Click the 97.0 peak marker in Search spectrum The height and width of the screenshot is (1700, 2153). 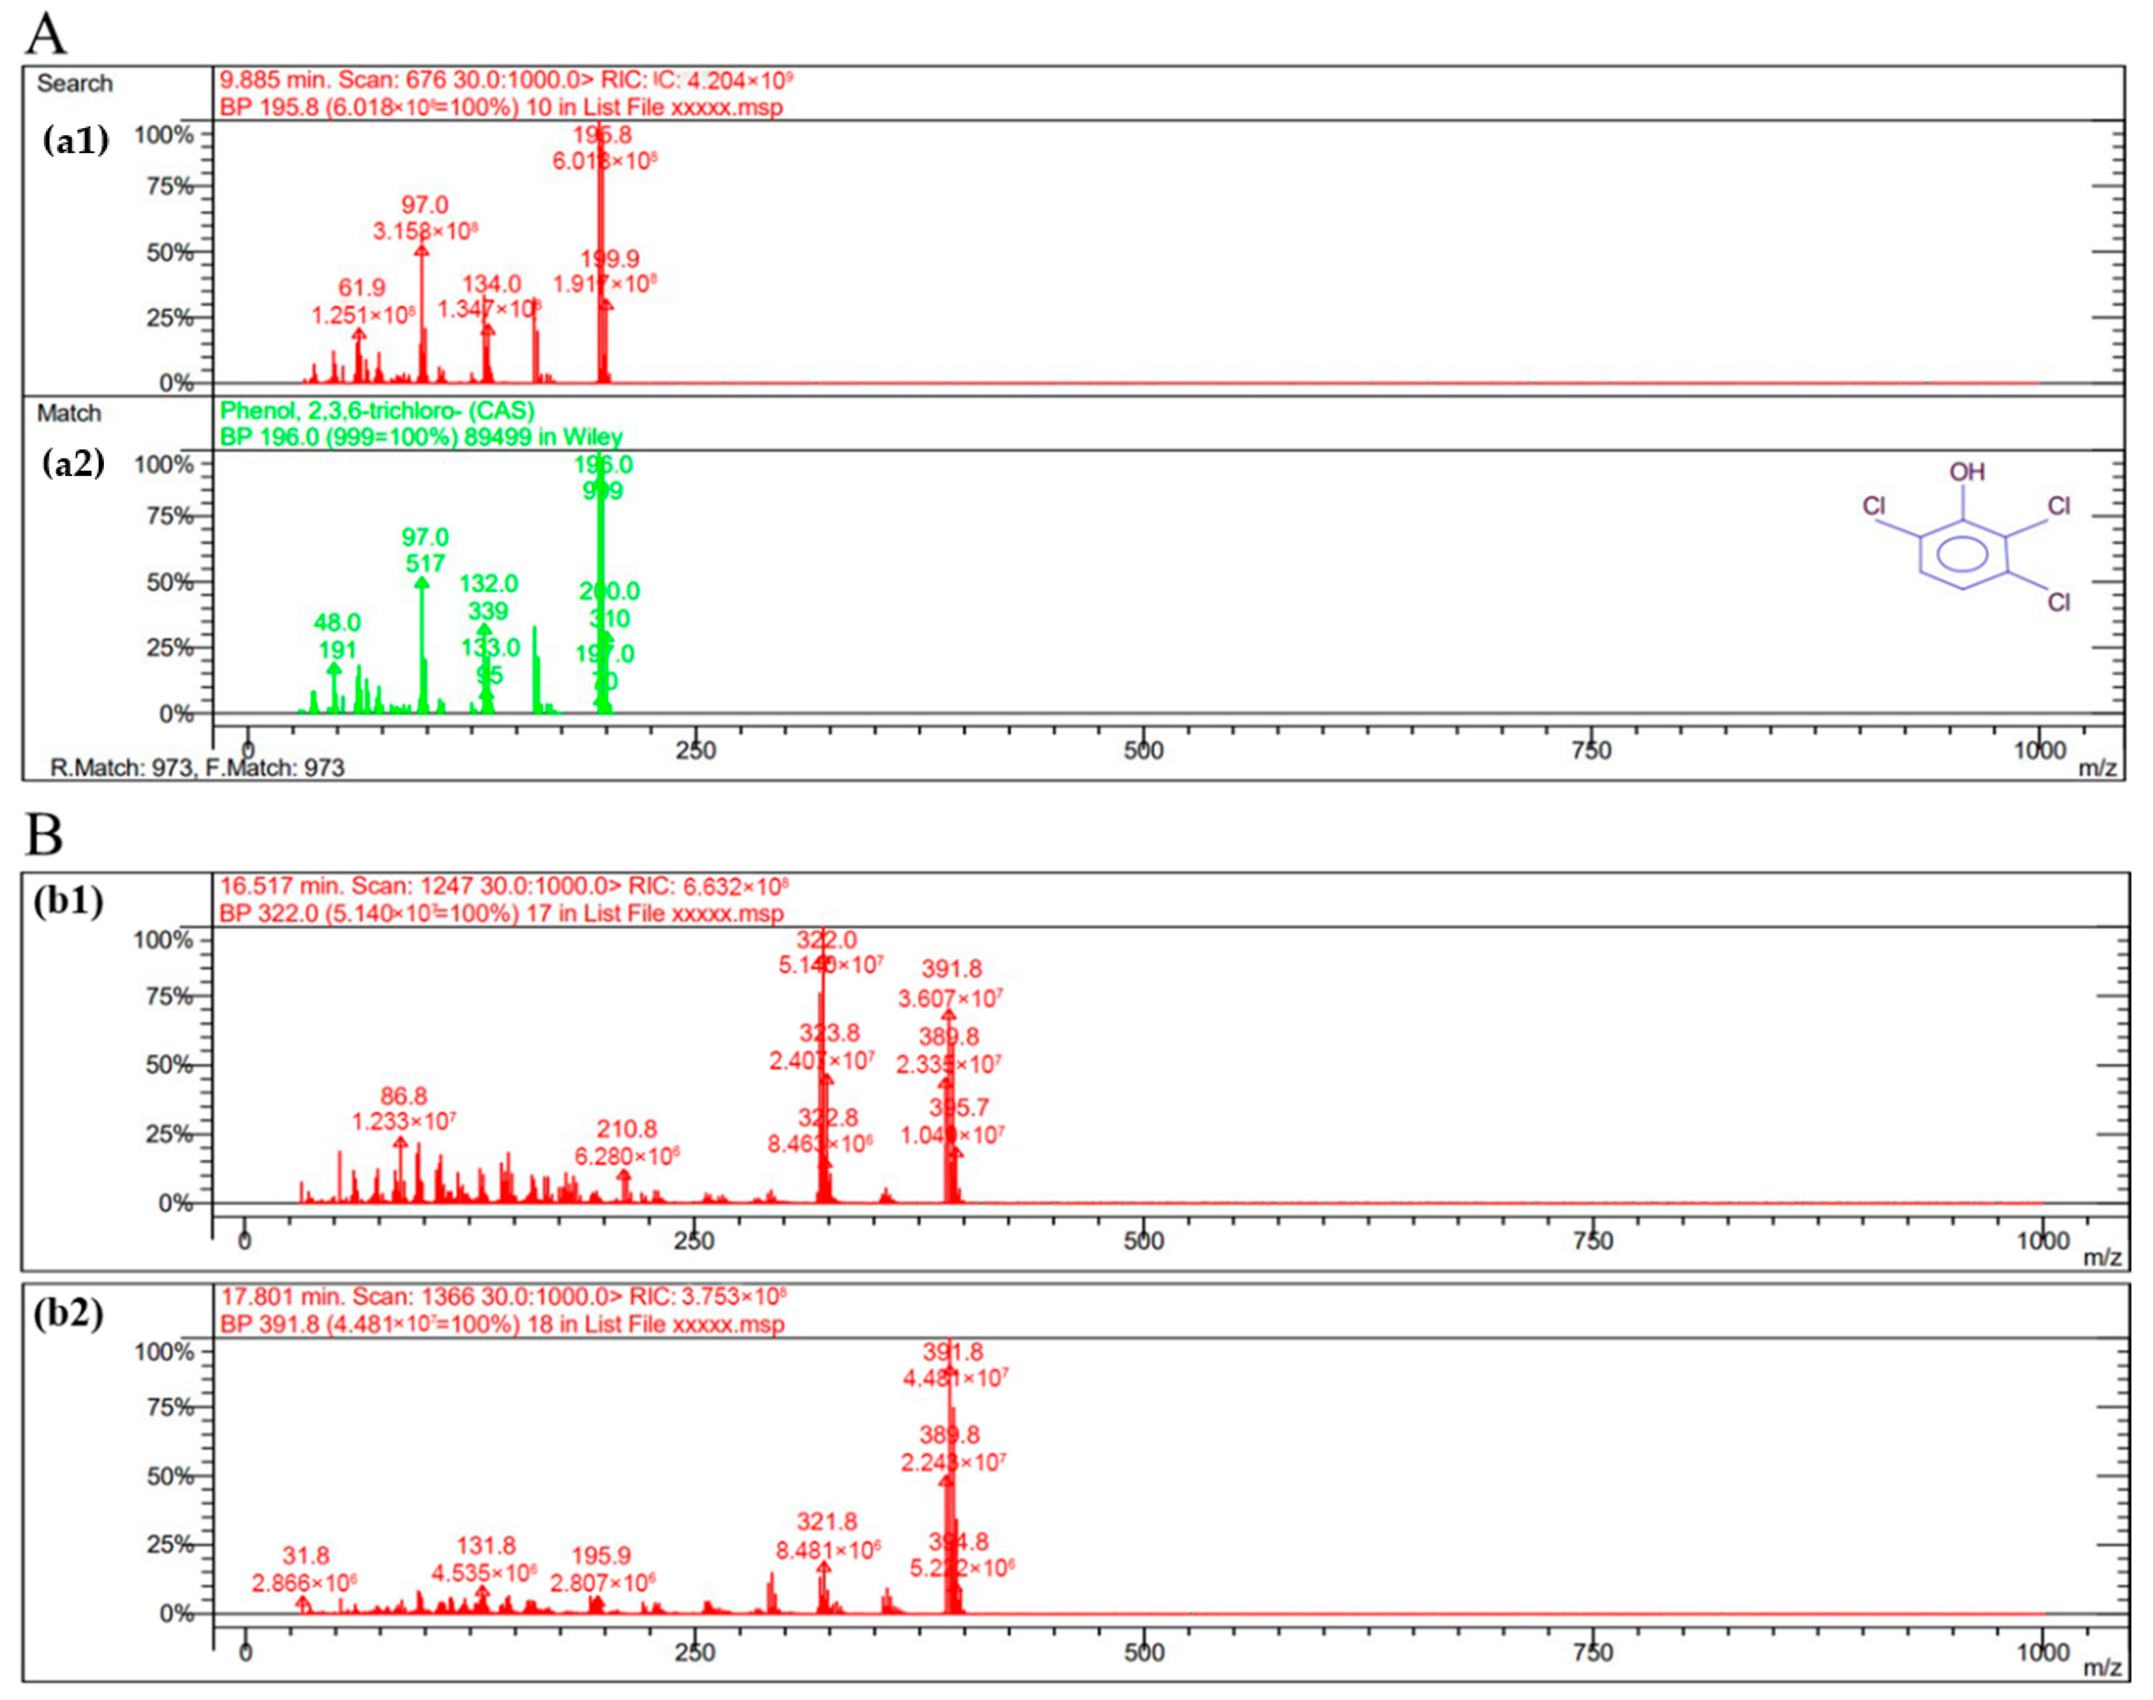point(422,251)
